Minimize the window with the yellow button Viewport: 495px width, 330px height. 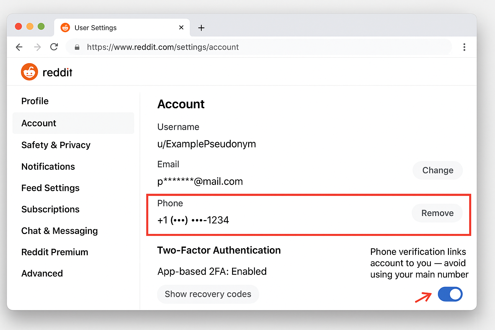click(30, 26)
